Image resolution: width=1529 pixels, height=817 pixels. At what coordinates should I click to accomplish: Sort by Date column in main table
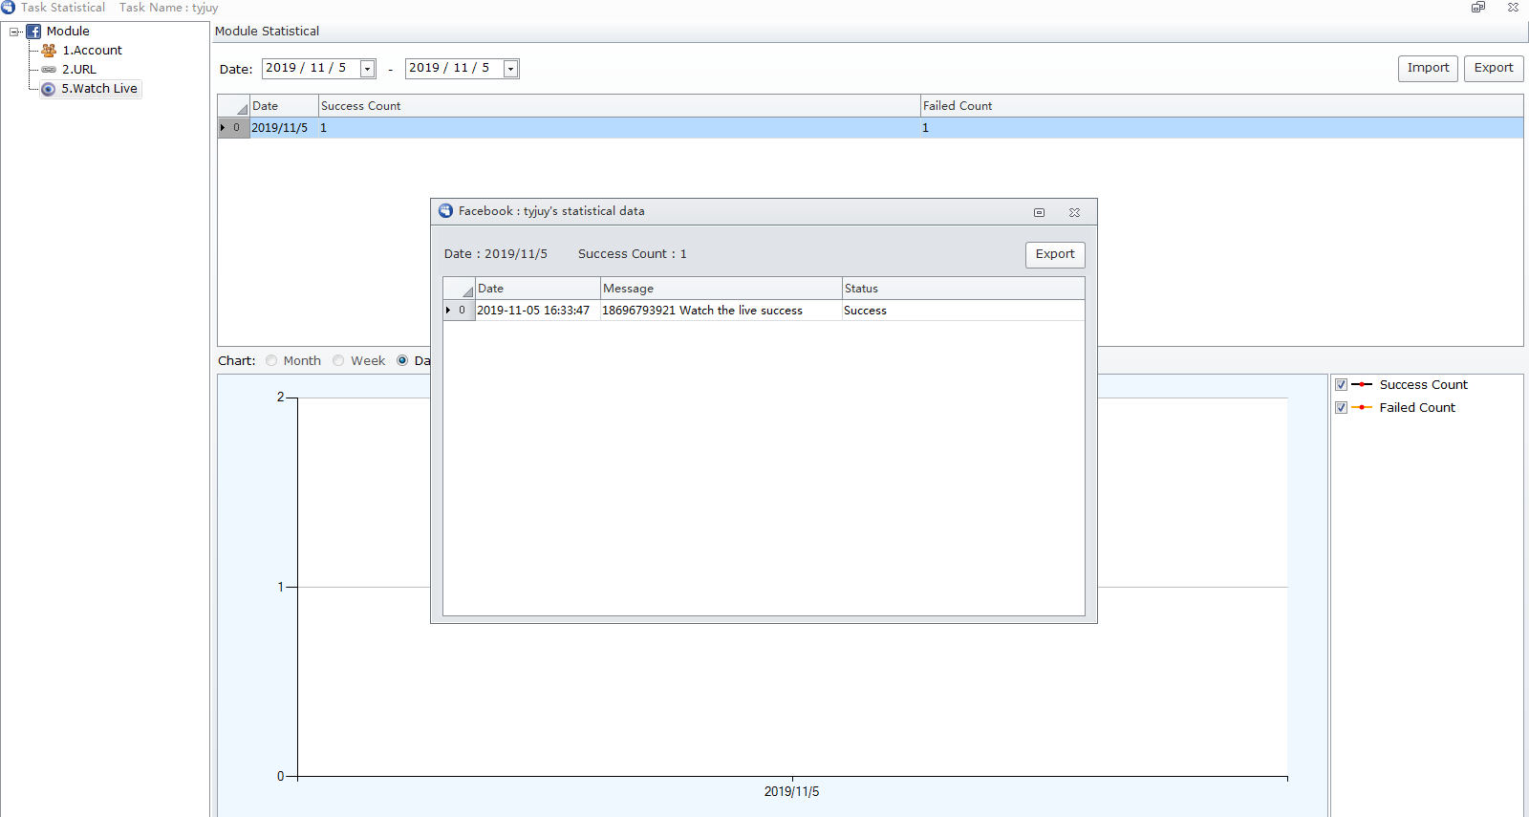(284, 106)
